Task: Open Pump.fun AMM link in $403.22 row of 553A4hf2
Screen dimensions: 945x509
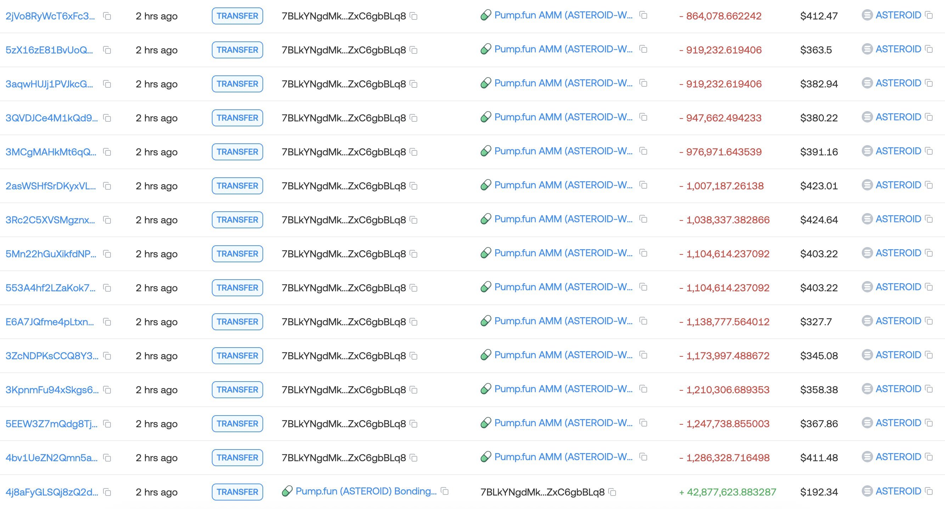Action: pos(564,287)
